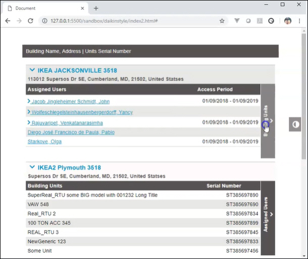The width and height of the screenshot is (308, 259).
Task: Collapse IKEA JACKSONVILLE 3518 section chevron
Action: (x=32, y=70)
